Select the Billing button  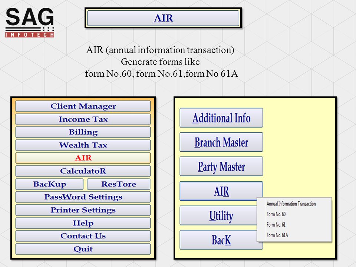(83, 132)
